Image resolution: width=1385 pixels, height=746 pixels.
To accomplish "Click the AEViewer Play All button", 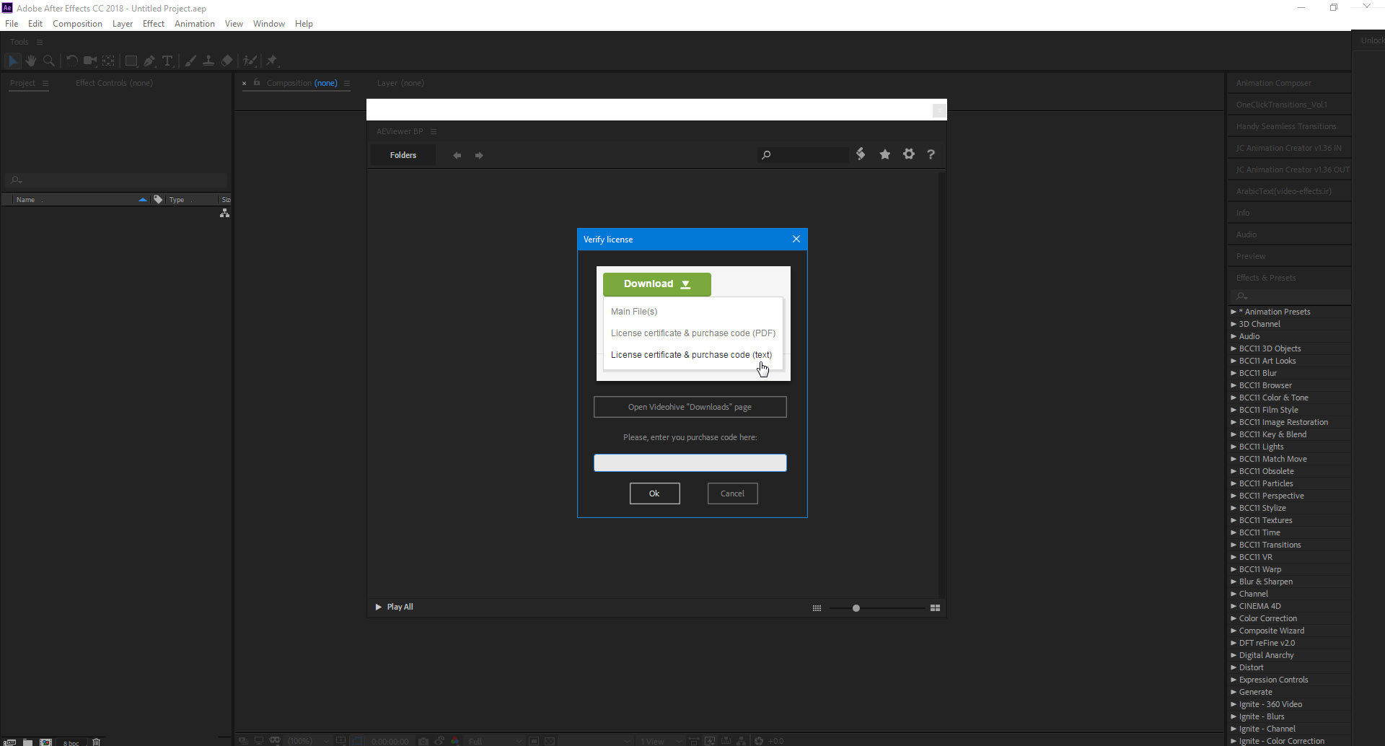I will tap(394, 607).
